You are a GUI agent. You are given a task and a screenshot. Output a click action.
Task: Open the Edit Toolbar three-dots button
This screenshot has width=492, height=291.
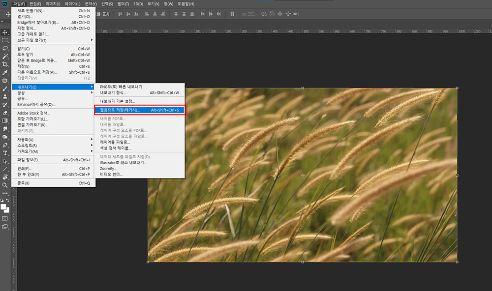click(x=5, y=193)
